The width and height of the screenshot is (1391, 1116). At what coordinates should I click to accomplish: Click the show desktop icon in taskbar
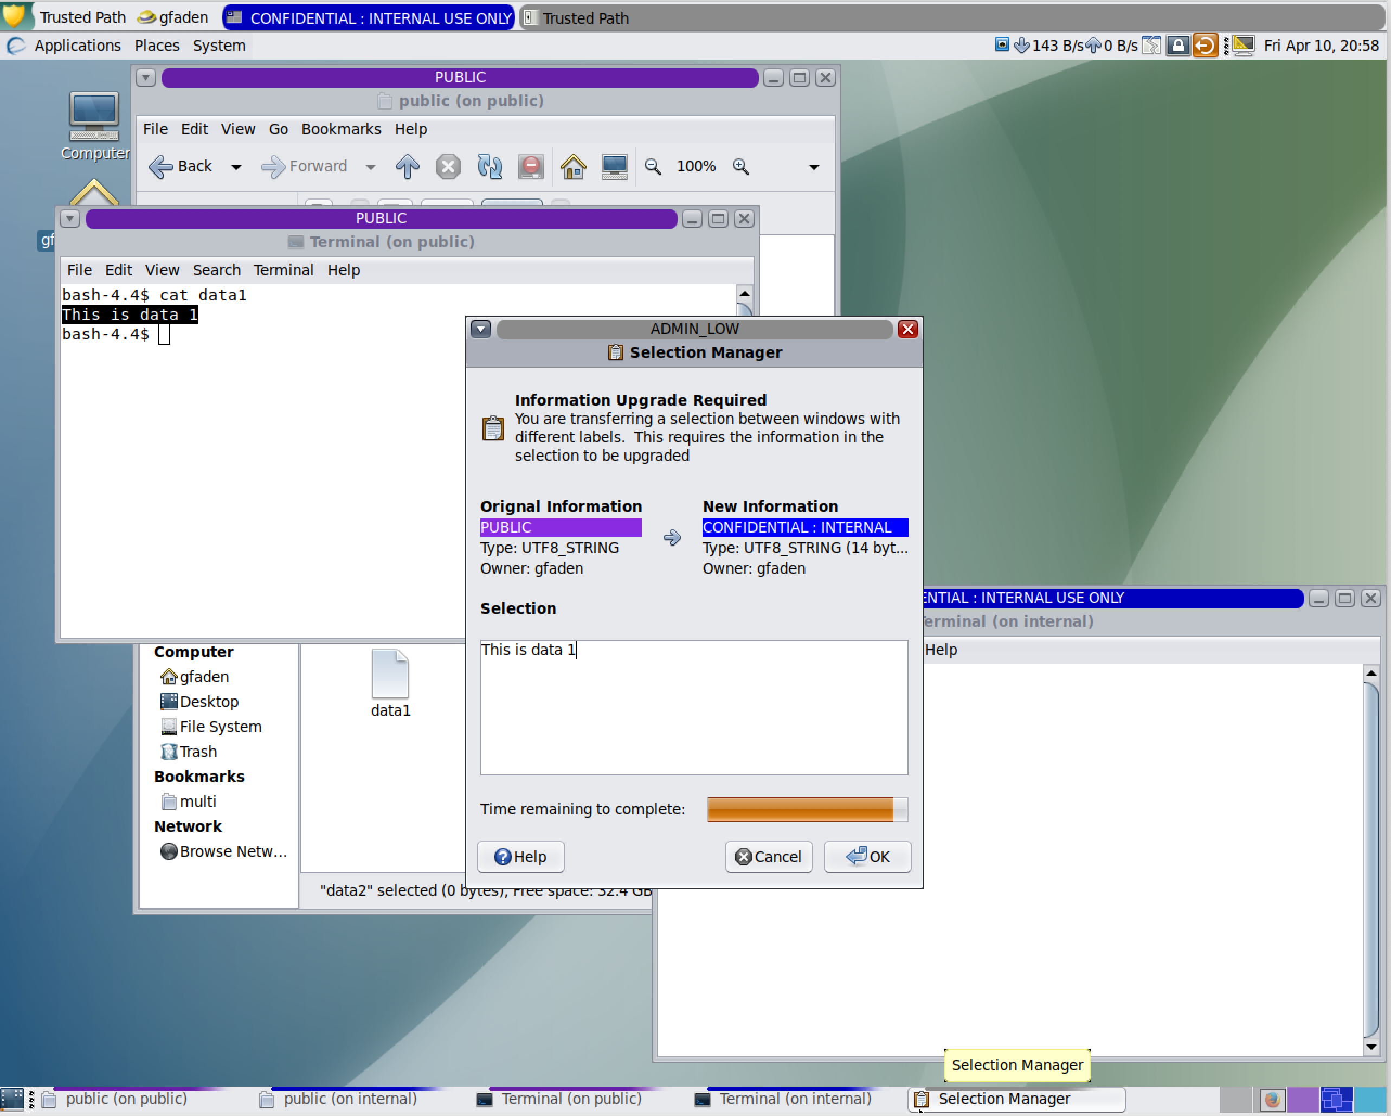coord(12,1099)
